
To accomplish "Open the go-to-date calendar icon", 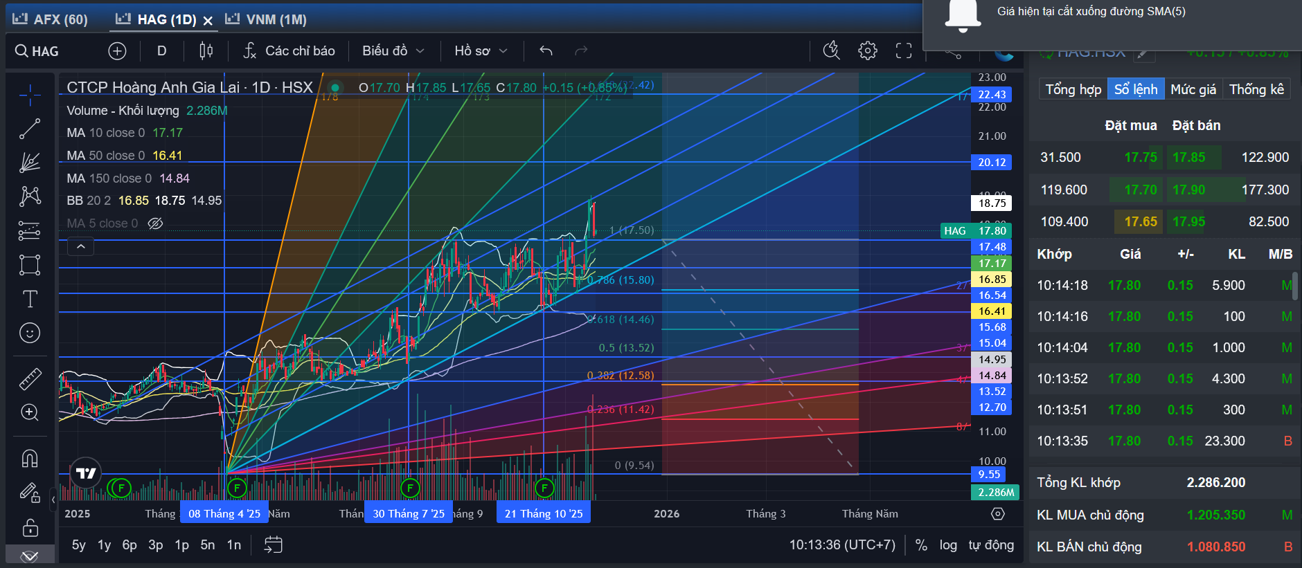I will 273,545.
